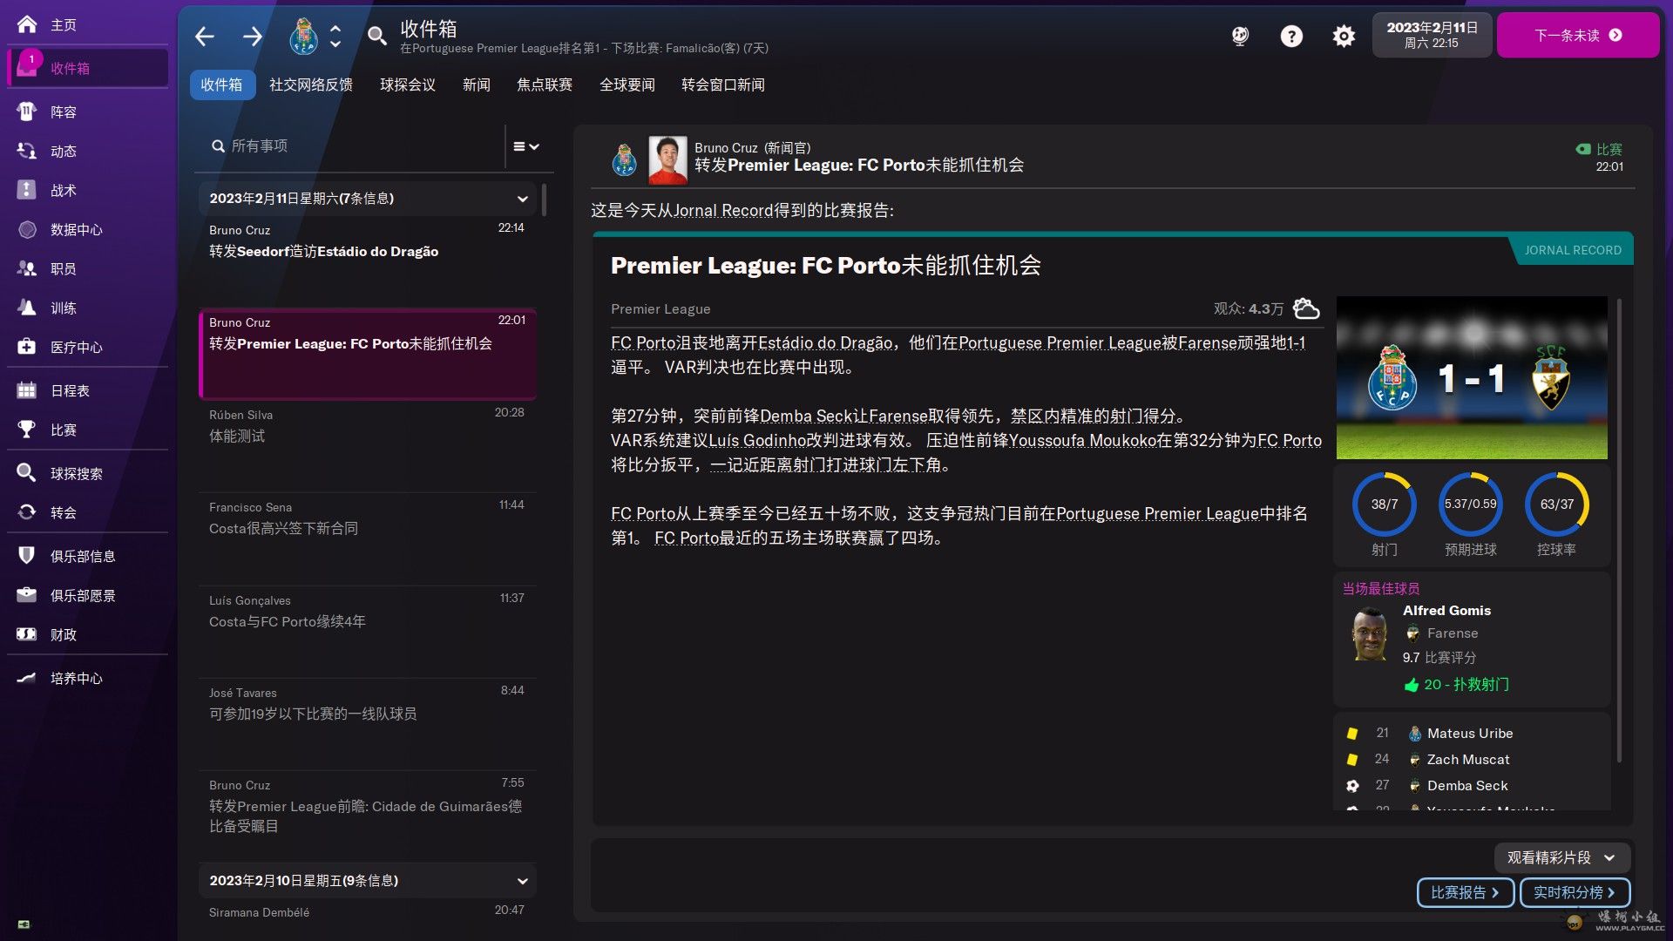The image size is (1673, 941).
Task: Open the 主页 home sidebar icon
Action: click(27, 24)
